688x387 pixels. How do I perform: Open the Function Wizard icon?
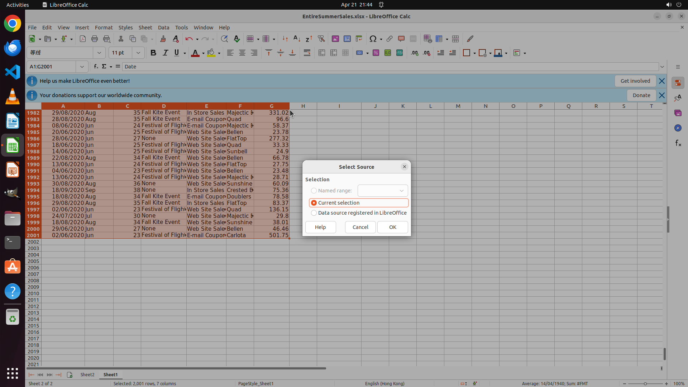pos(96,67)
